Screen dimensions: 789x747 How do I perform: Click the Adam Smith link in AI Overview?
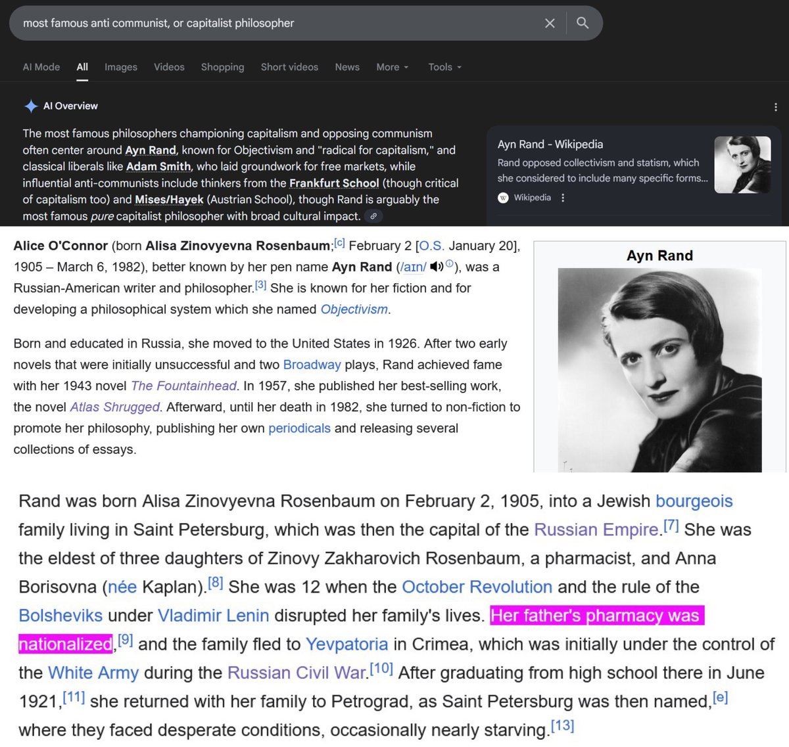pyautogui.click(x=158, y=166)
